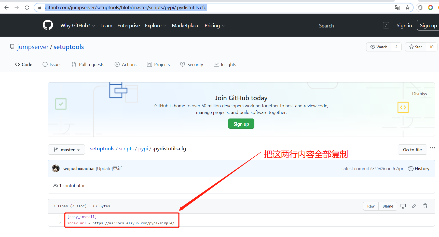The image size is (439, 237).
Task: Reload the page with refresh icon
Action: click(x=27, y=8)
